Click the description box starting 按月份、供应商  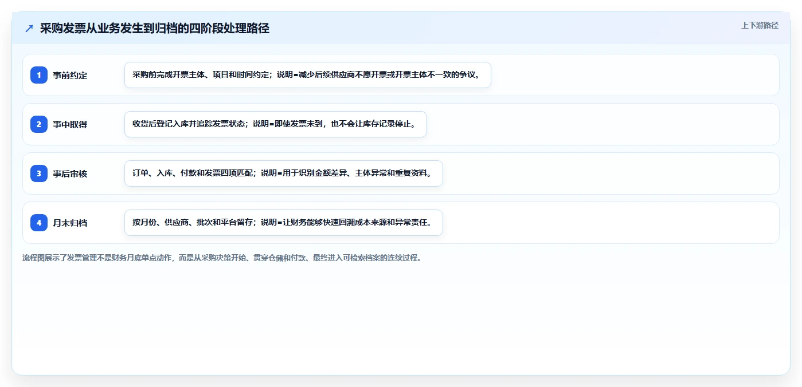[284, 223]
